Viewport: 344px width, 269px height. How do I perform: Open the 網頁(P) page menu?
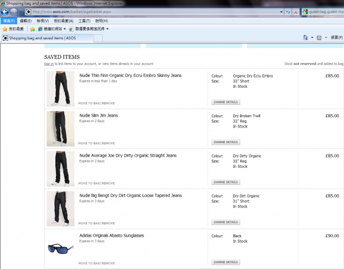337,38
